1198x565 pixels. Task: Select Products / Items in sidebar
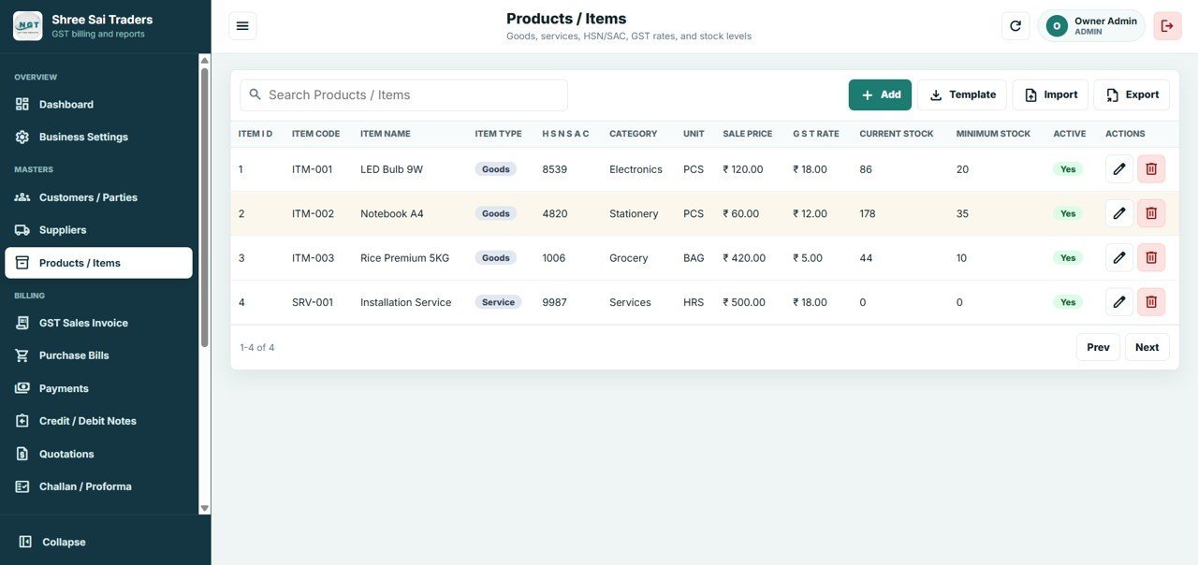pos(98,263)
